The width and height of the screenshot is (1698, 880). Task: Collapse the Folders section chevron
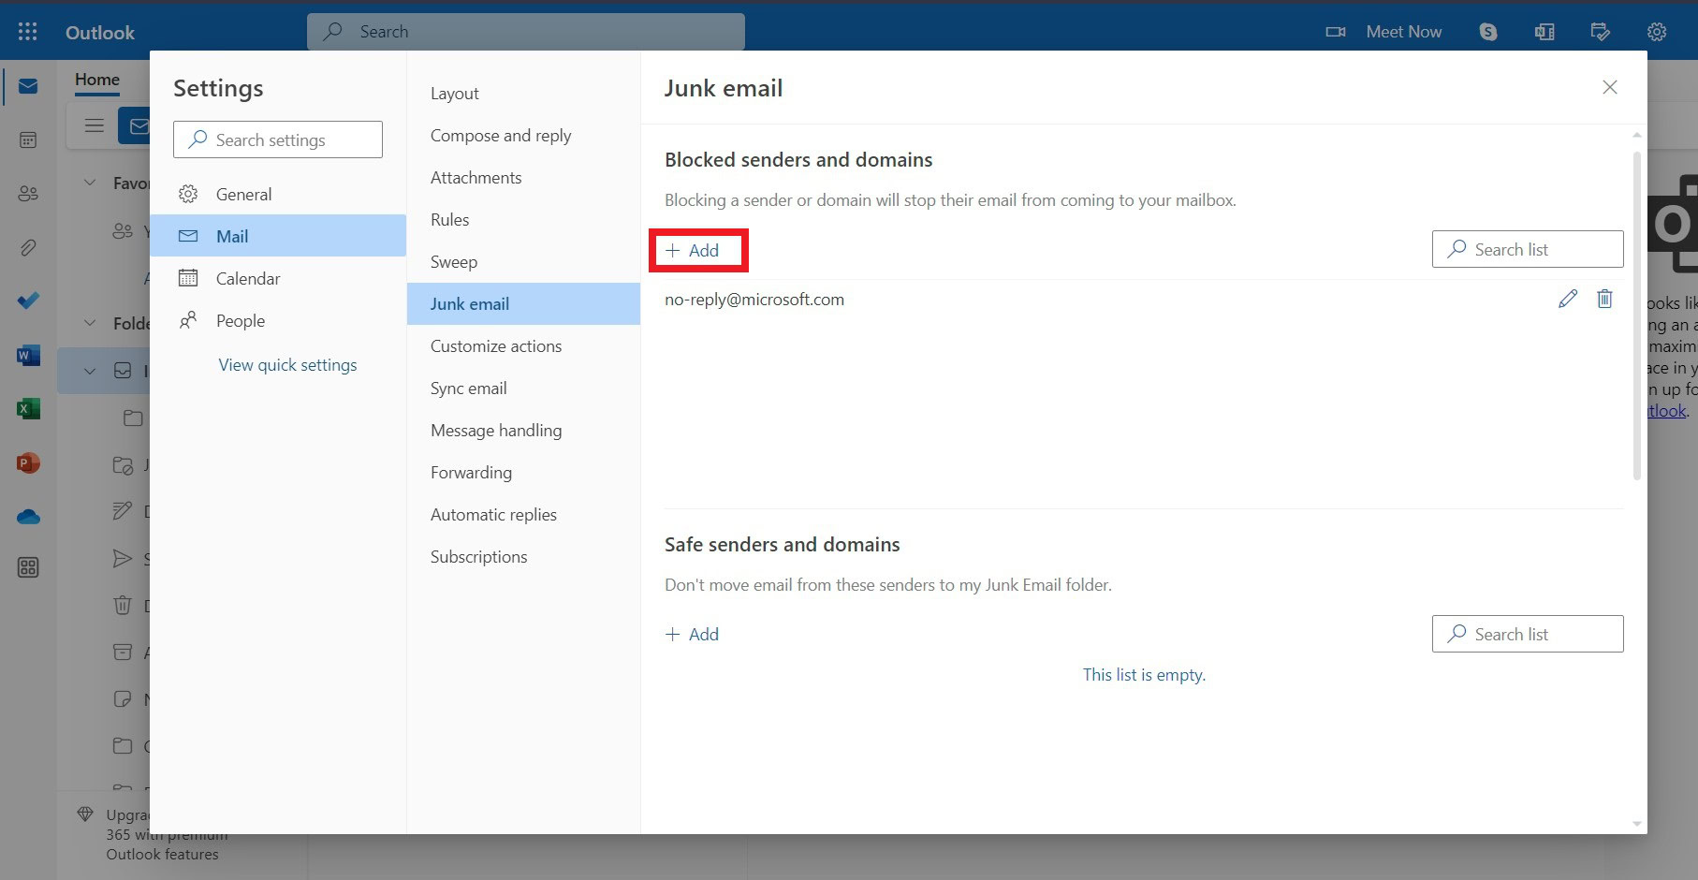tap(90, 323)
